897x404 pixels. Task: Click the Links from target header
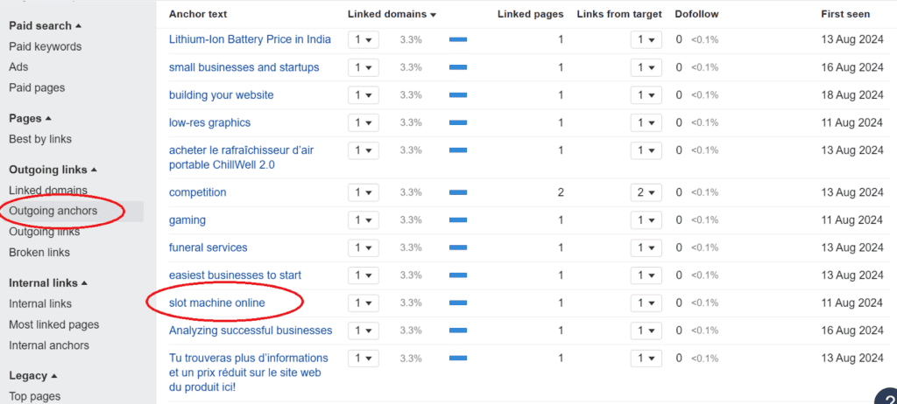pyautogui.click(x=619, y=14)
